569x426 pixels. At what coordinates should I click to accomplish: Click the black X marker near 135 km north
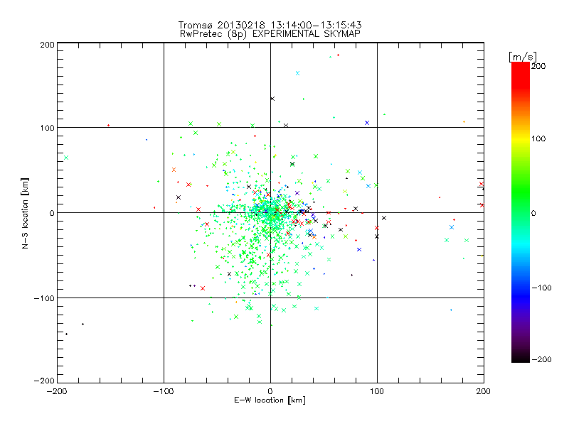click(x=272, y=99)
